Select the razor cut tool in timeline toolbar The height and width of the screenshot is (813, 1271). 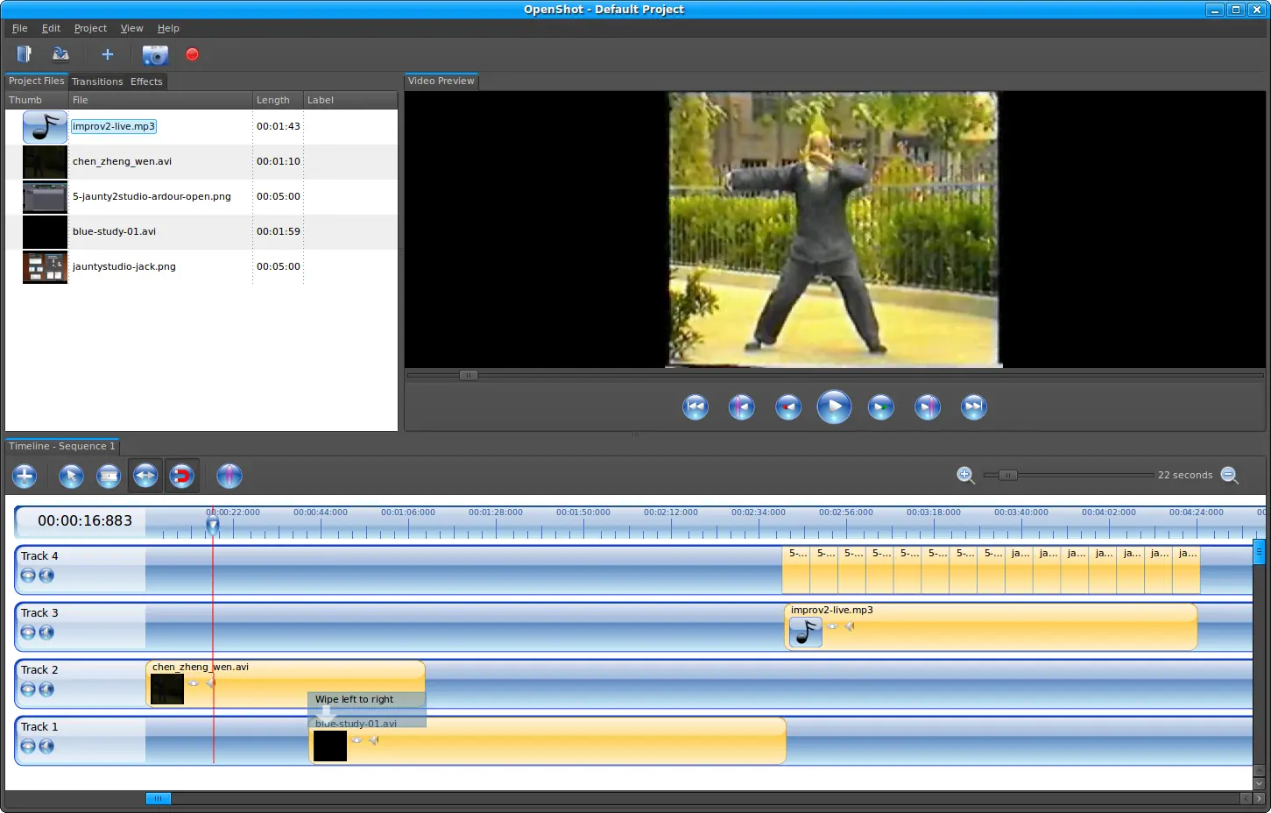109,476
